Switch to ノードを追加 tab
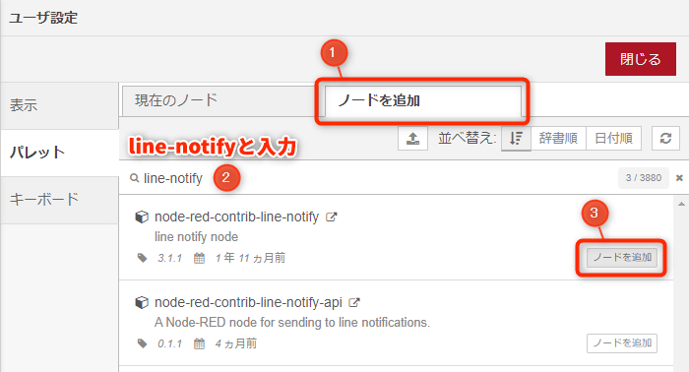This screenshot has width=689, height=372. (x=423, y=101)
